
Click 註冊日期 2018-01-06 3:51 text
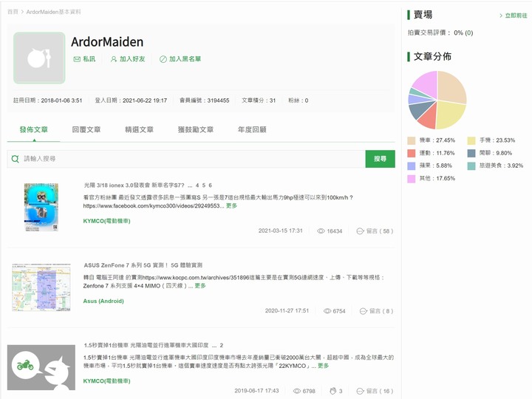47,100
